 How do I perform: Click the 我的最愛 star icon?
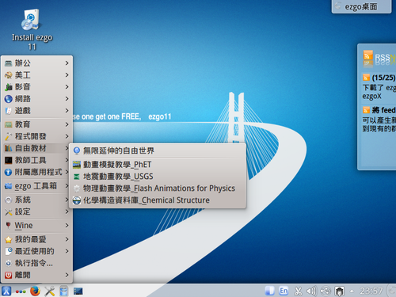[x=9, y=239]
